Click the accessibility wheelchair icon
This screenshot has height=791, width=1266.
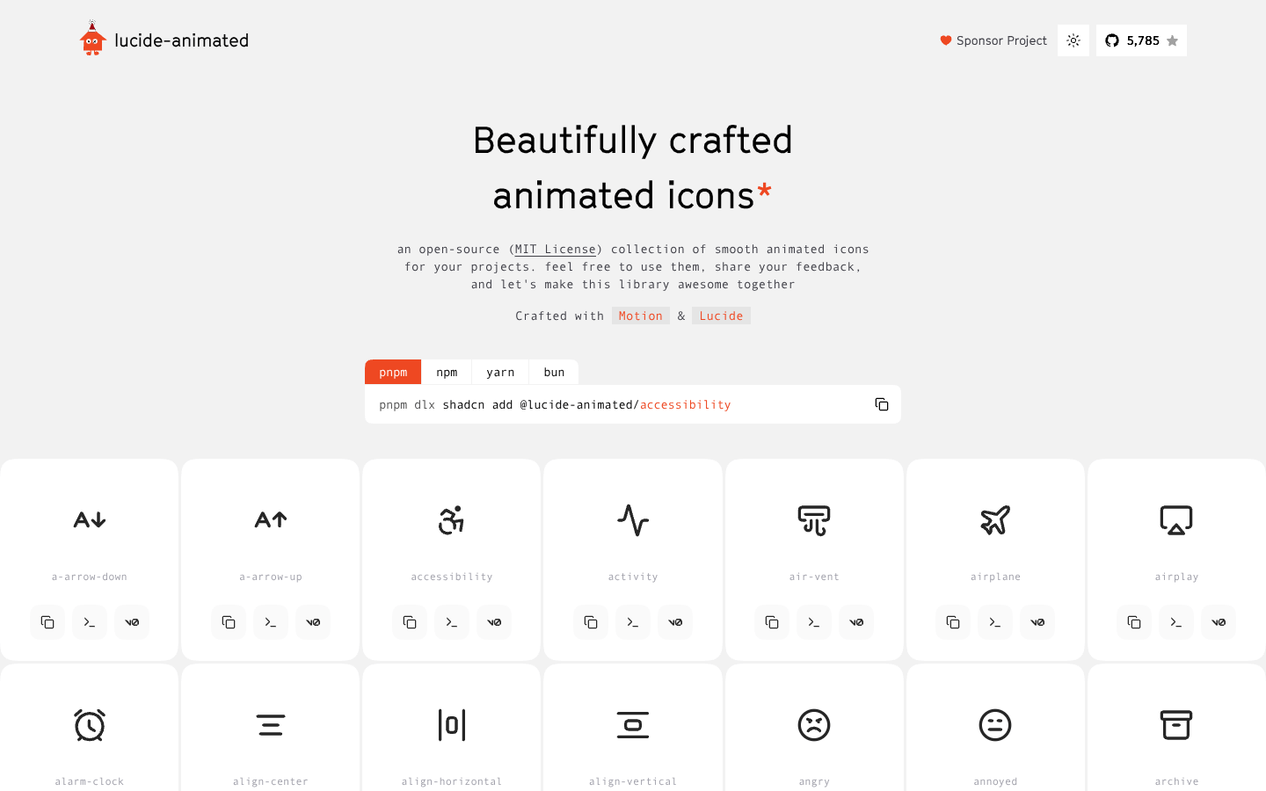click(x=451, y=520)
